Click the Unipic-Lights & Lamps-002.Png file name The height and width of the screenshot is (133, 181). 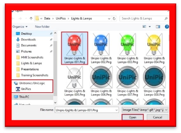pos(101,60)
